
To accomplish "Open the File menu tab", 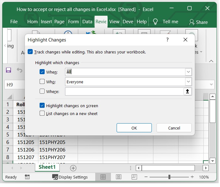I will [x=14, y=22].
